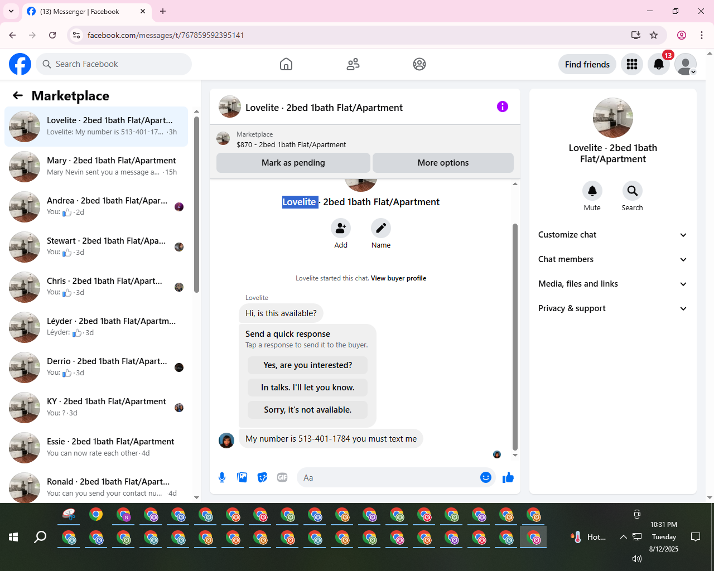The image size is (714, 571).
Task: Open the Chrome profile icon
Action: tap(682, 35)
